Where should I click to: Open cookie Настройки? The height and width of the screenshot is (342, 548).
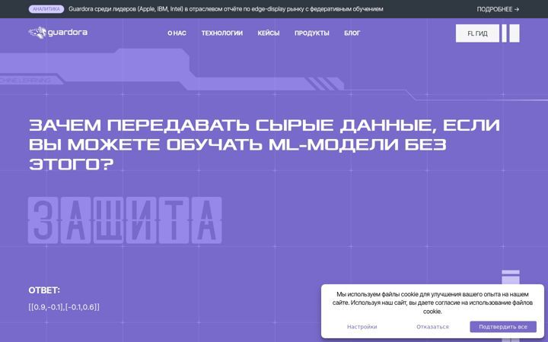(x=362, y=327)
